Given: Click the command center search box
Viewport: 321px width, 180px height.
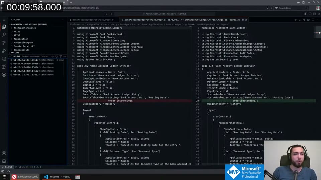Looking at the screenshot, I should [x=165, y=14].
